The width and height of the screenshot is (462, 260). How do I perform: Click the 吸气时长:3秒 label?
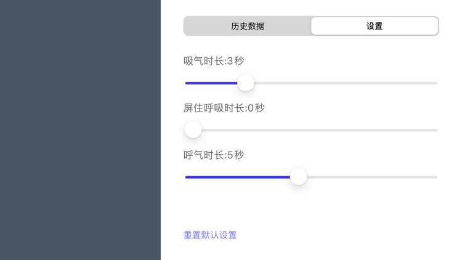(x=214, y=61)
